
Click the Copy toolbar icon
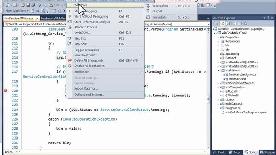pyautogui.click(x=45, y=5)
